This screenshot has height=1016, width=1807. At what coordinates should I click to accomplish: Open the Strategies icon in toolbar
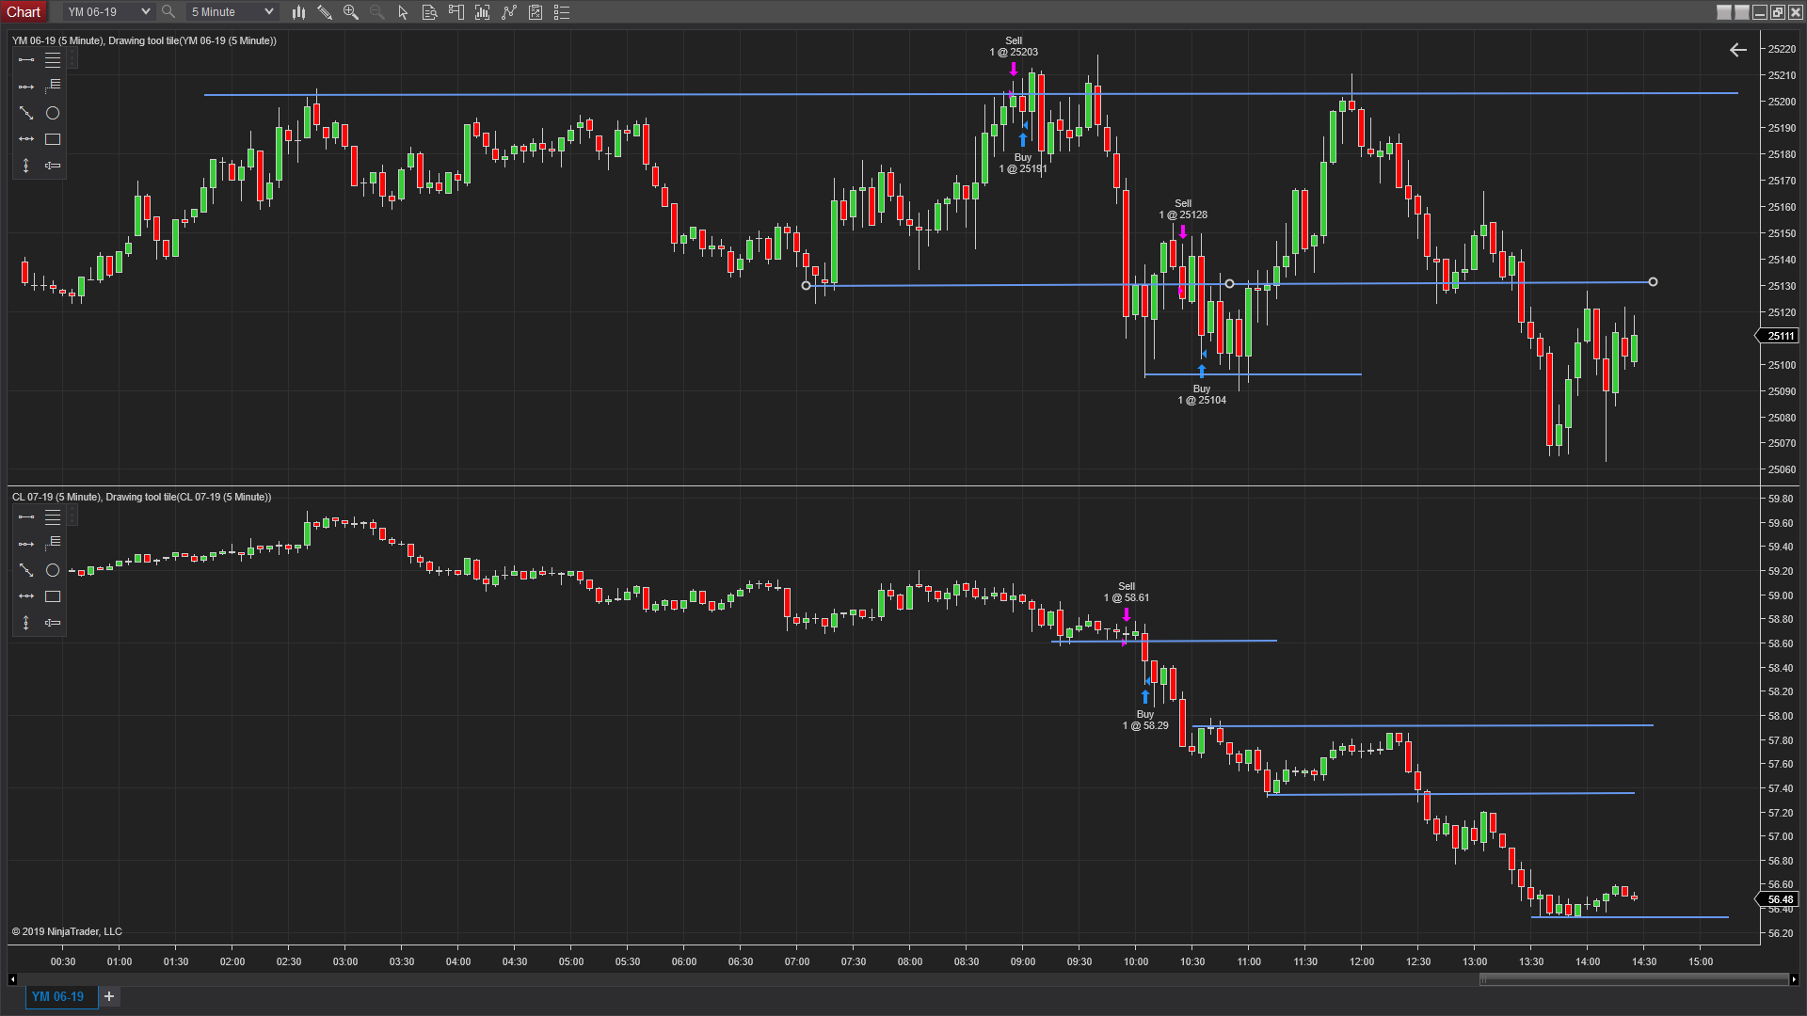pyautogui.click(x=536, y=12)
